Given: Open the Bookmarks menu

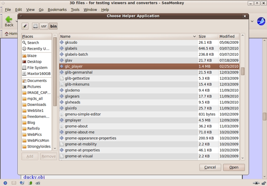Looking at the screenshot, I should [57, 10].
